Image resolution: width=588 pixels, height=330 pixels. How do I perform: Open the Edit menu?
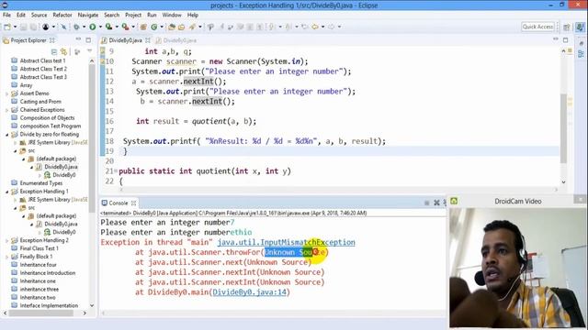click(21, 15)
